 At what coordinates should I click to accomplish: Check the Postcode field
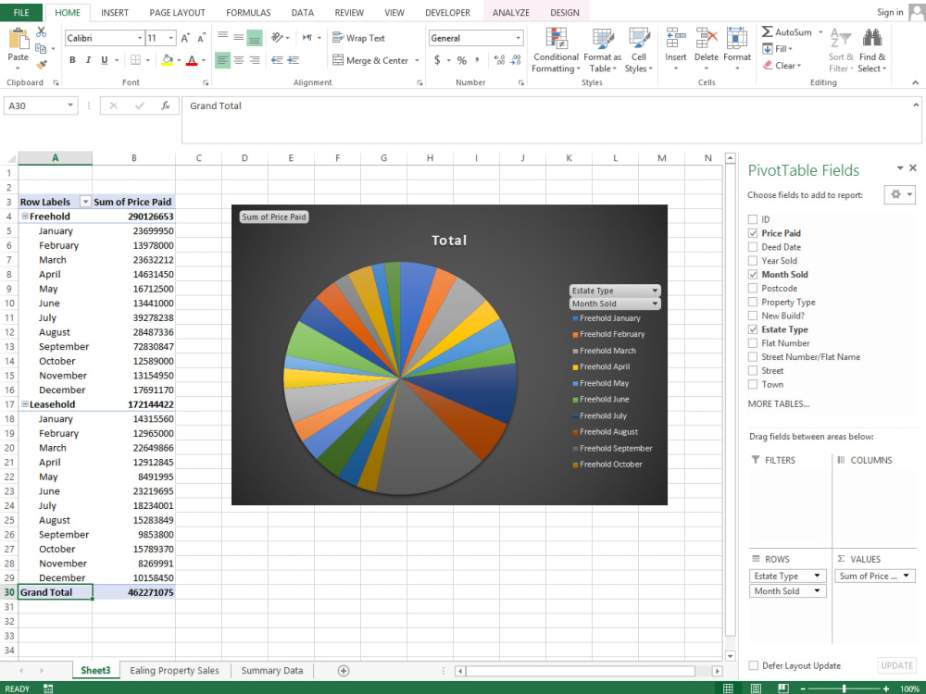click(753, 289)
